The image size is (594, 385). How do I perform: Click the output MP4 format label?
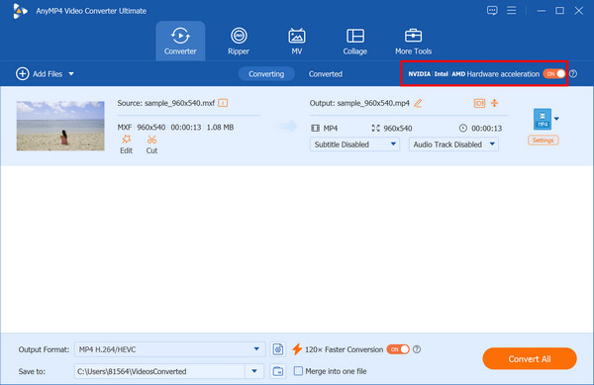(x=331, y=129)
